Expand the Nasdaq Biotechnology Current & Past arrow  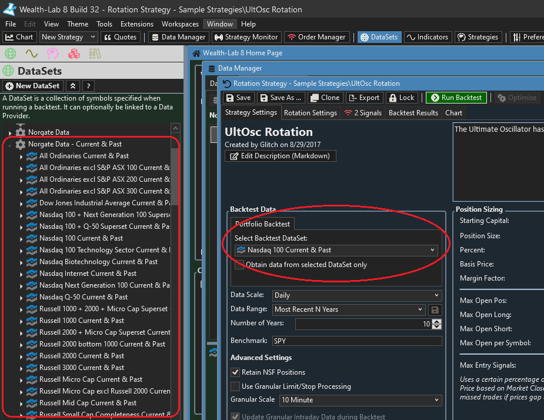pos(21,262)
